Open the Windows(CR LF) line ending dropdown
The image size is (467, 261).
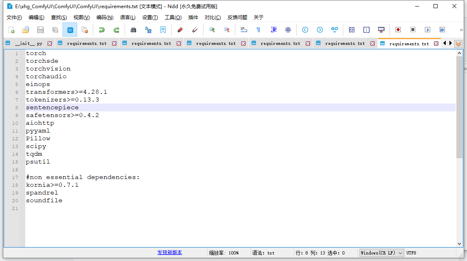[x=382, y=253]
